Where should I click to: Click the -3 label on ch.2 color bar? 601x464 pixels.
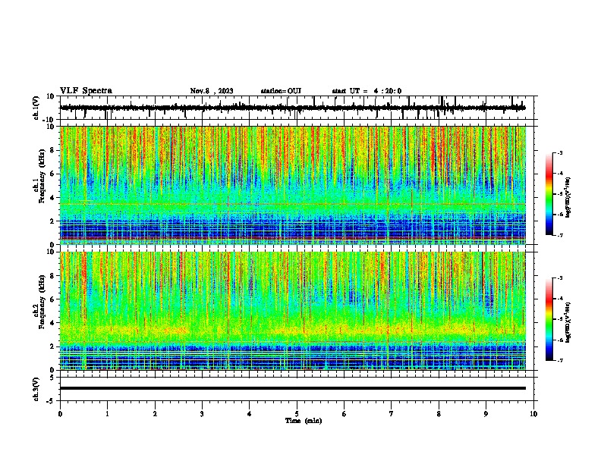pyautogui.click(x=559, y=278)
